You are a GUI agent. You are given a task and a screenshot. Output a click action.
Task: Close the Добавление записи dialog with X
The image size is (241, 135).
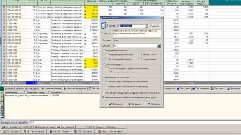click(162, 18)
